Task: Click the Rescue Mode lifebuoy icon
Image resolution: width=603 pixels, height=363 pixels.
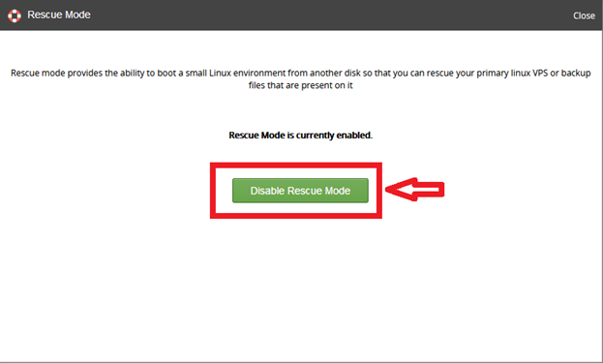Action: tap(15, 15)
